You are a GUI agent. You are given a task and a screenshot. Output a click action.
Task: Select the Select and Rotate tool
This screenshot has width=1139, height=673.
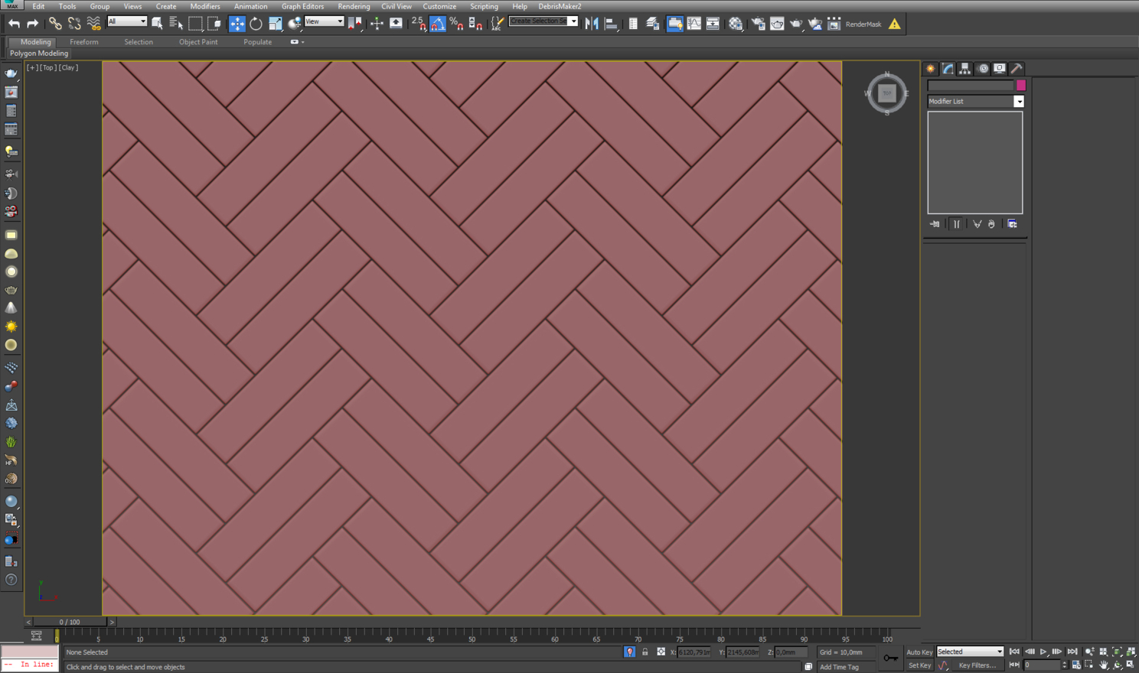[256, 24]
